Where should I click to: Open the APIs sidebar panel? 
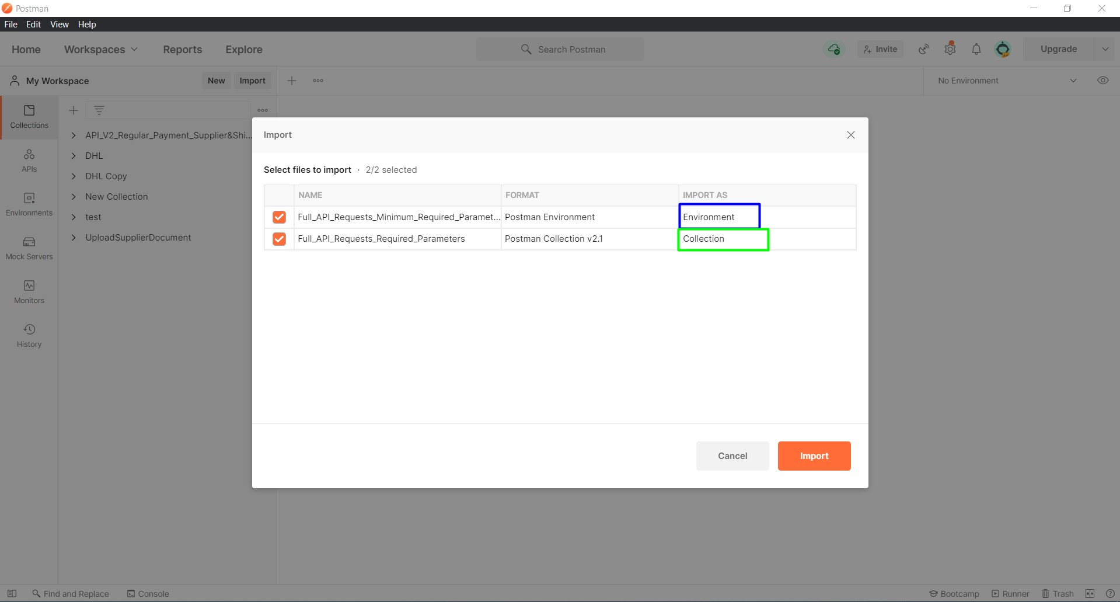29,161
